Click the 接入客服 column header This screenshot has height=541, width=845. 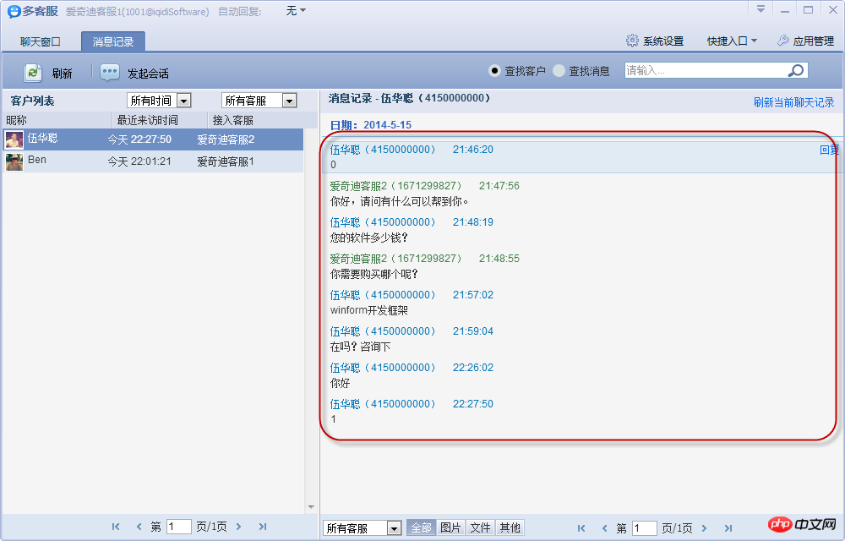tap(233, 120)
